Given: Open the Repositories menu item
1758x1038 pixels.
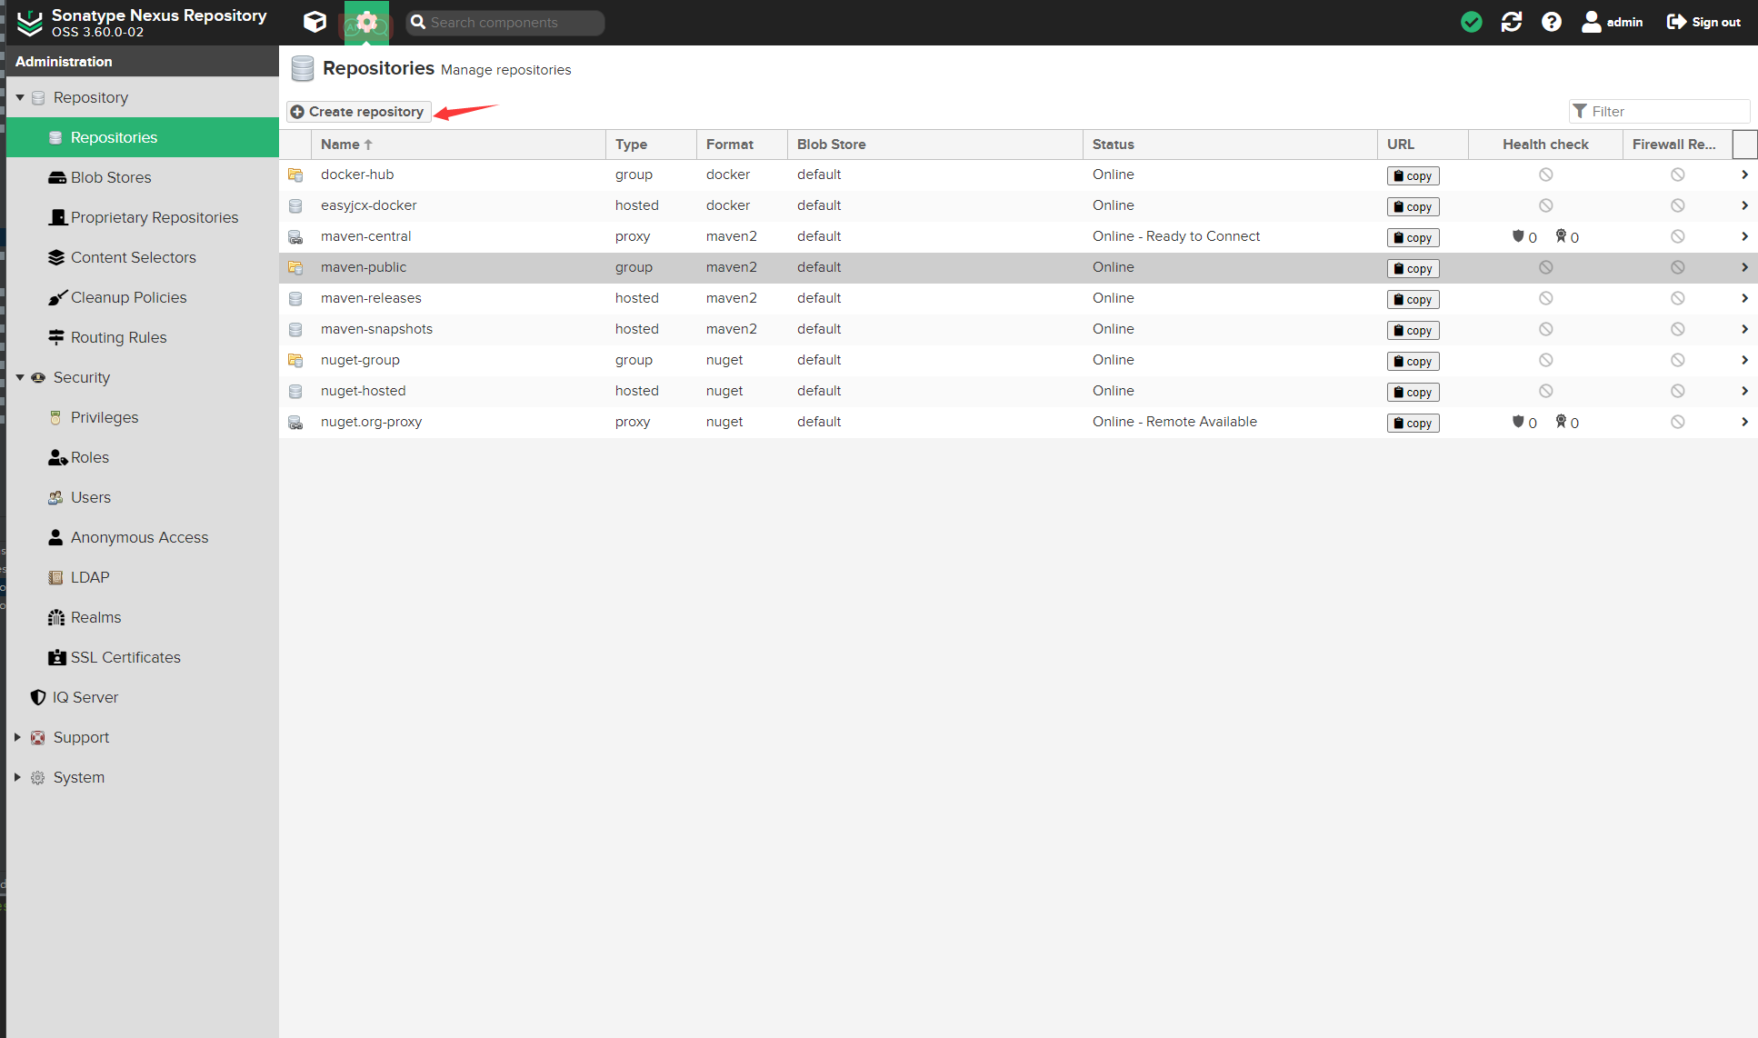Looking at the screenshot, I should point(142,137).
